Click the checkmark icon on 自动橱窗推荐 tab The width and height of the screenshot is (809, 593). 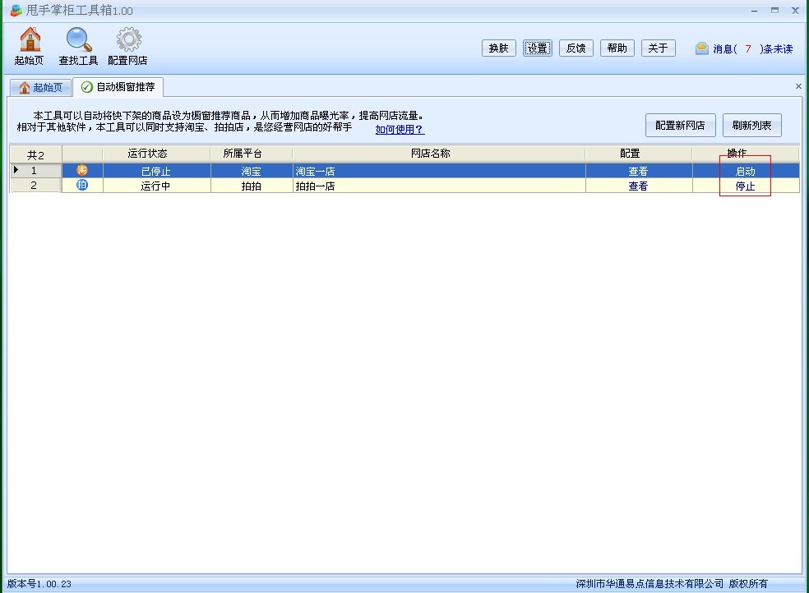(87, 87)
